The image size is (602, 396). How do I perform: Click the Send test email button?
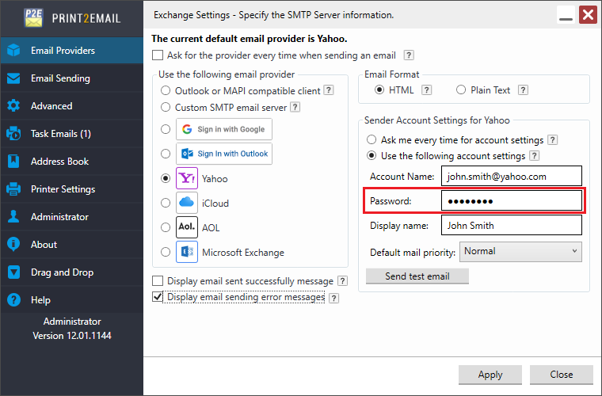pos(417,276)
